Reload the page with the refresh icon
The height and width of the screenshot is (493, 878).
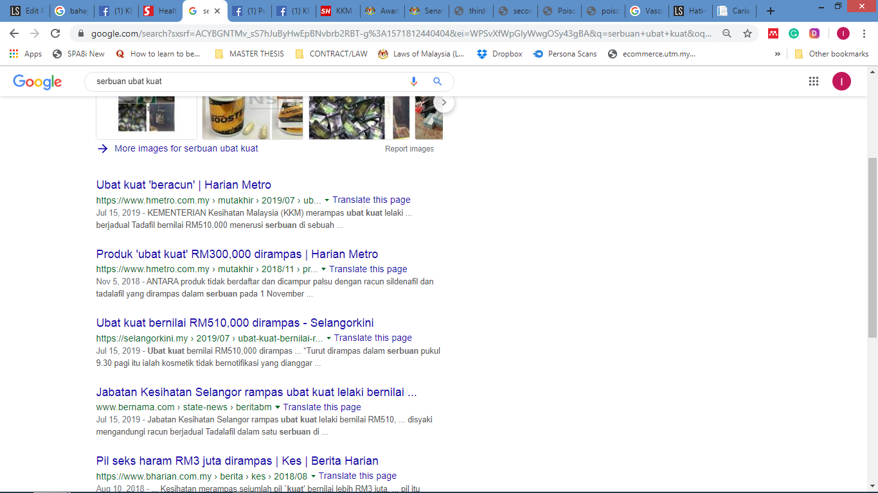tap(55, 33)
